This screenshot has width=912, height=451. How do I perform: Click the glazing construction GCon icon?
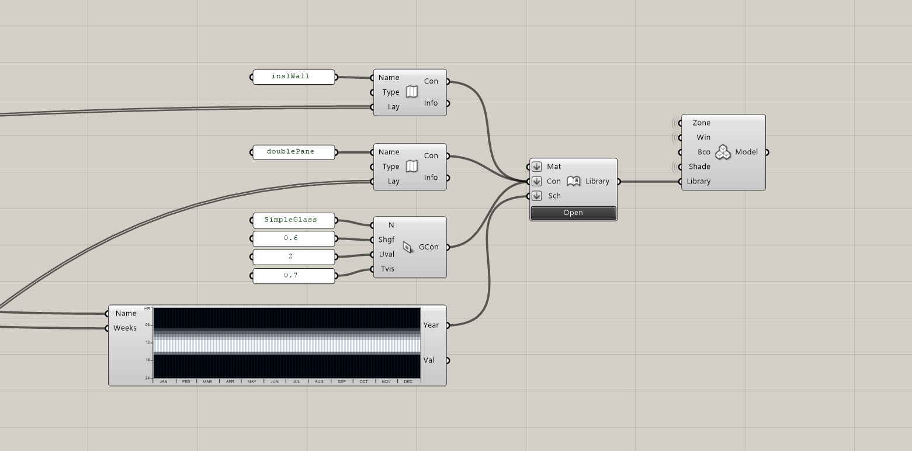(408, 247)
